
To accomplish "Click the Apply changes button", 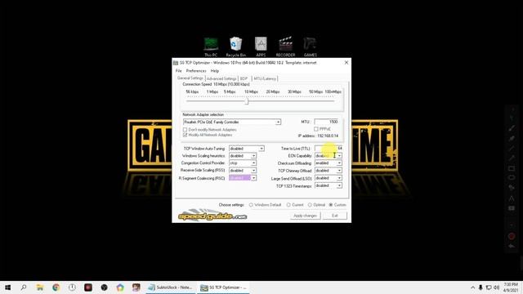I will click(x=305, y=216).
